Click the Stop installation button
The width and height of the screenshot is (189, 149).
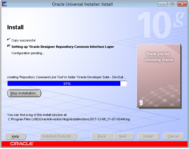point(24,93)
